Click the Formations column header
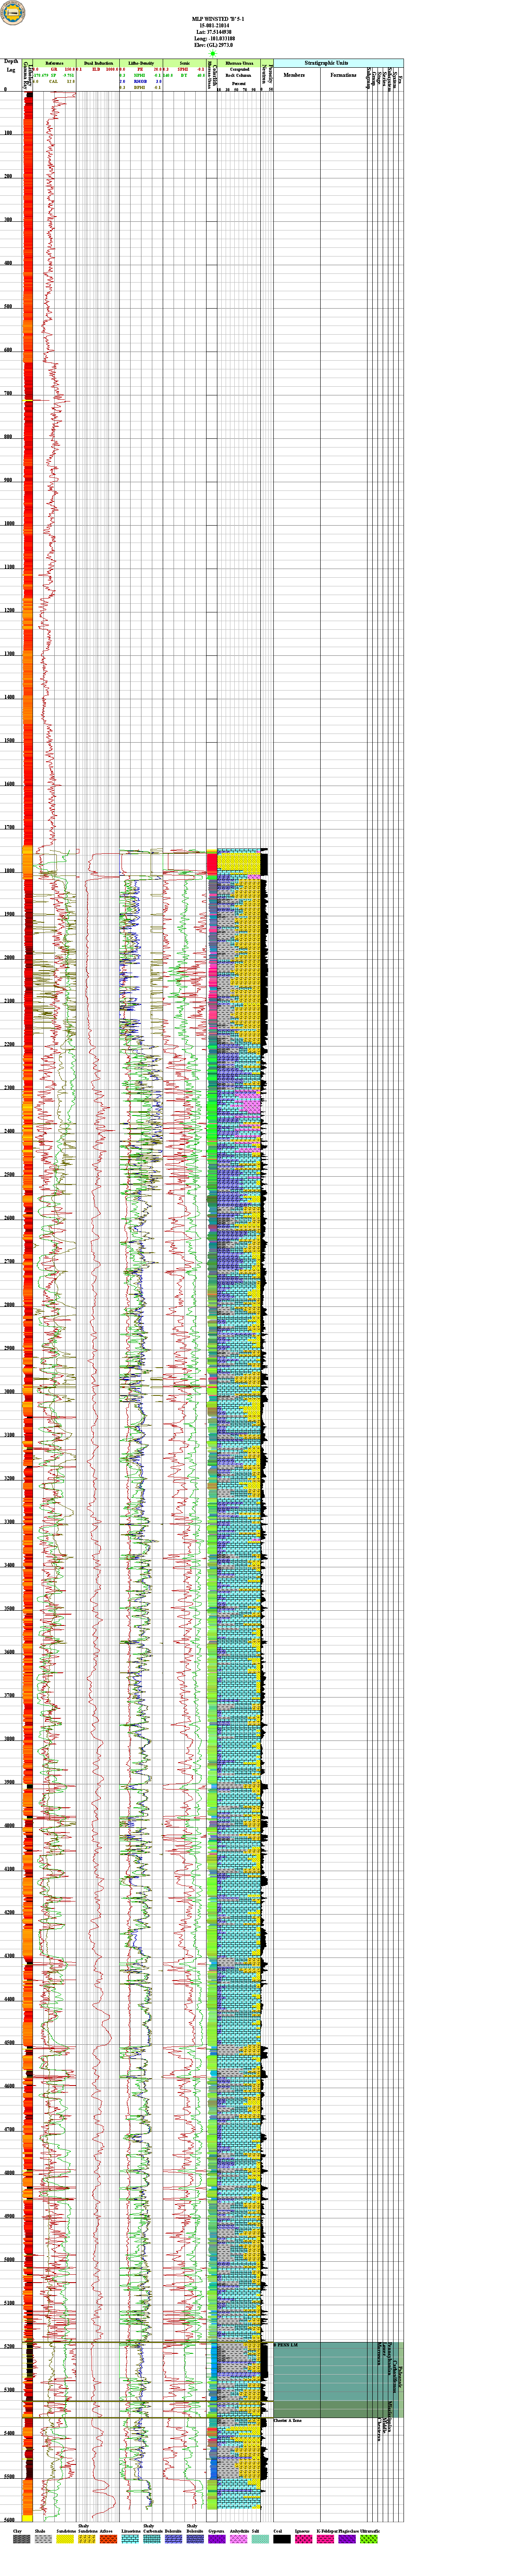Image resolution: width=512 pixels, height=2576 pixels. click(x=343, y=75)
